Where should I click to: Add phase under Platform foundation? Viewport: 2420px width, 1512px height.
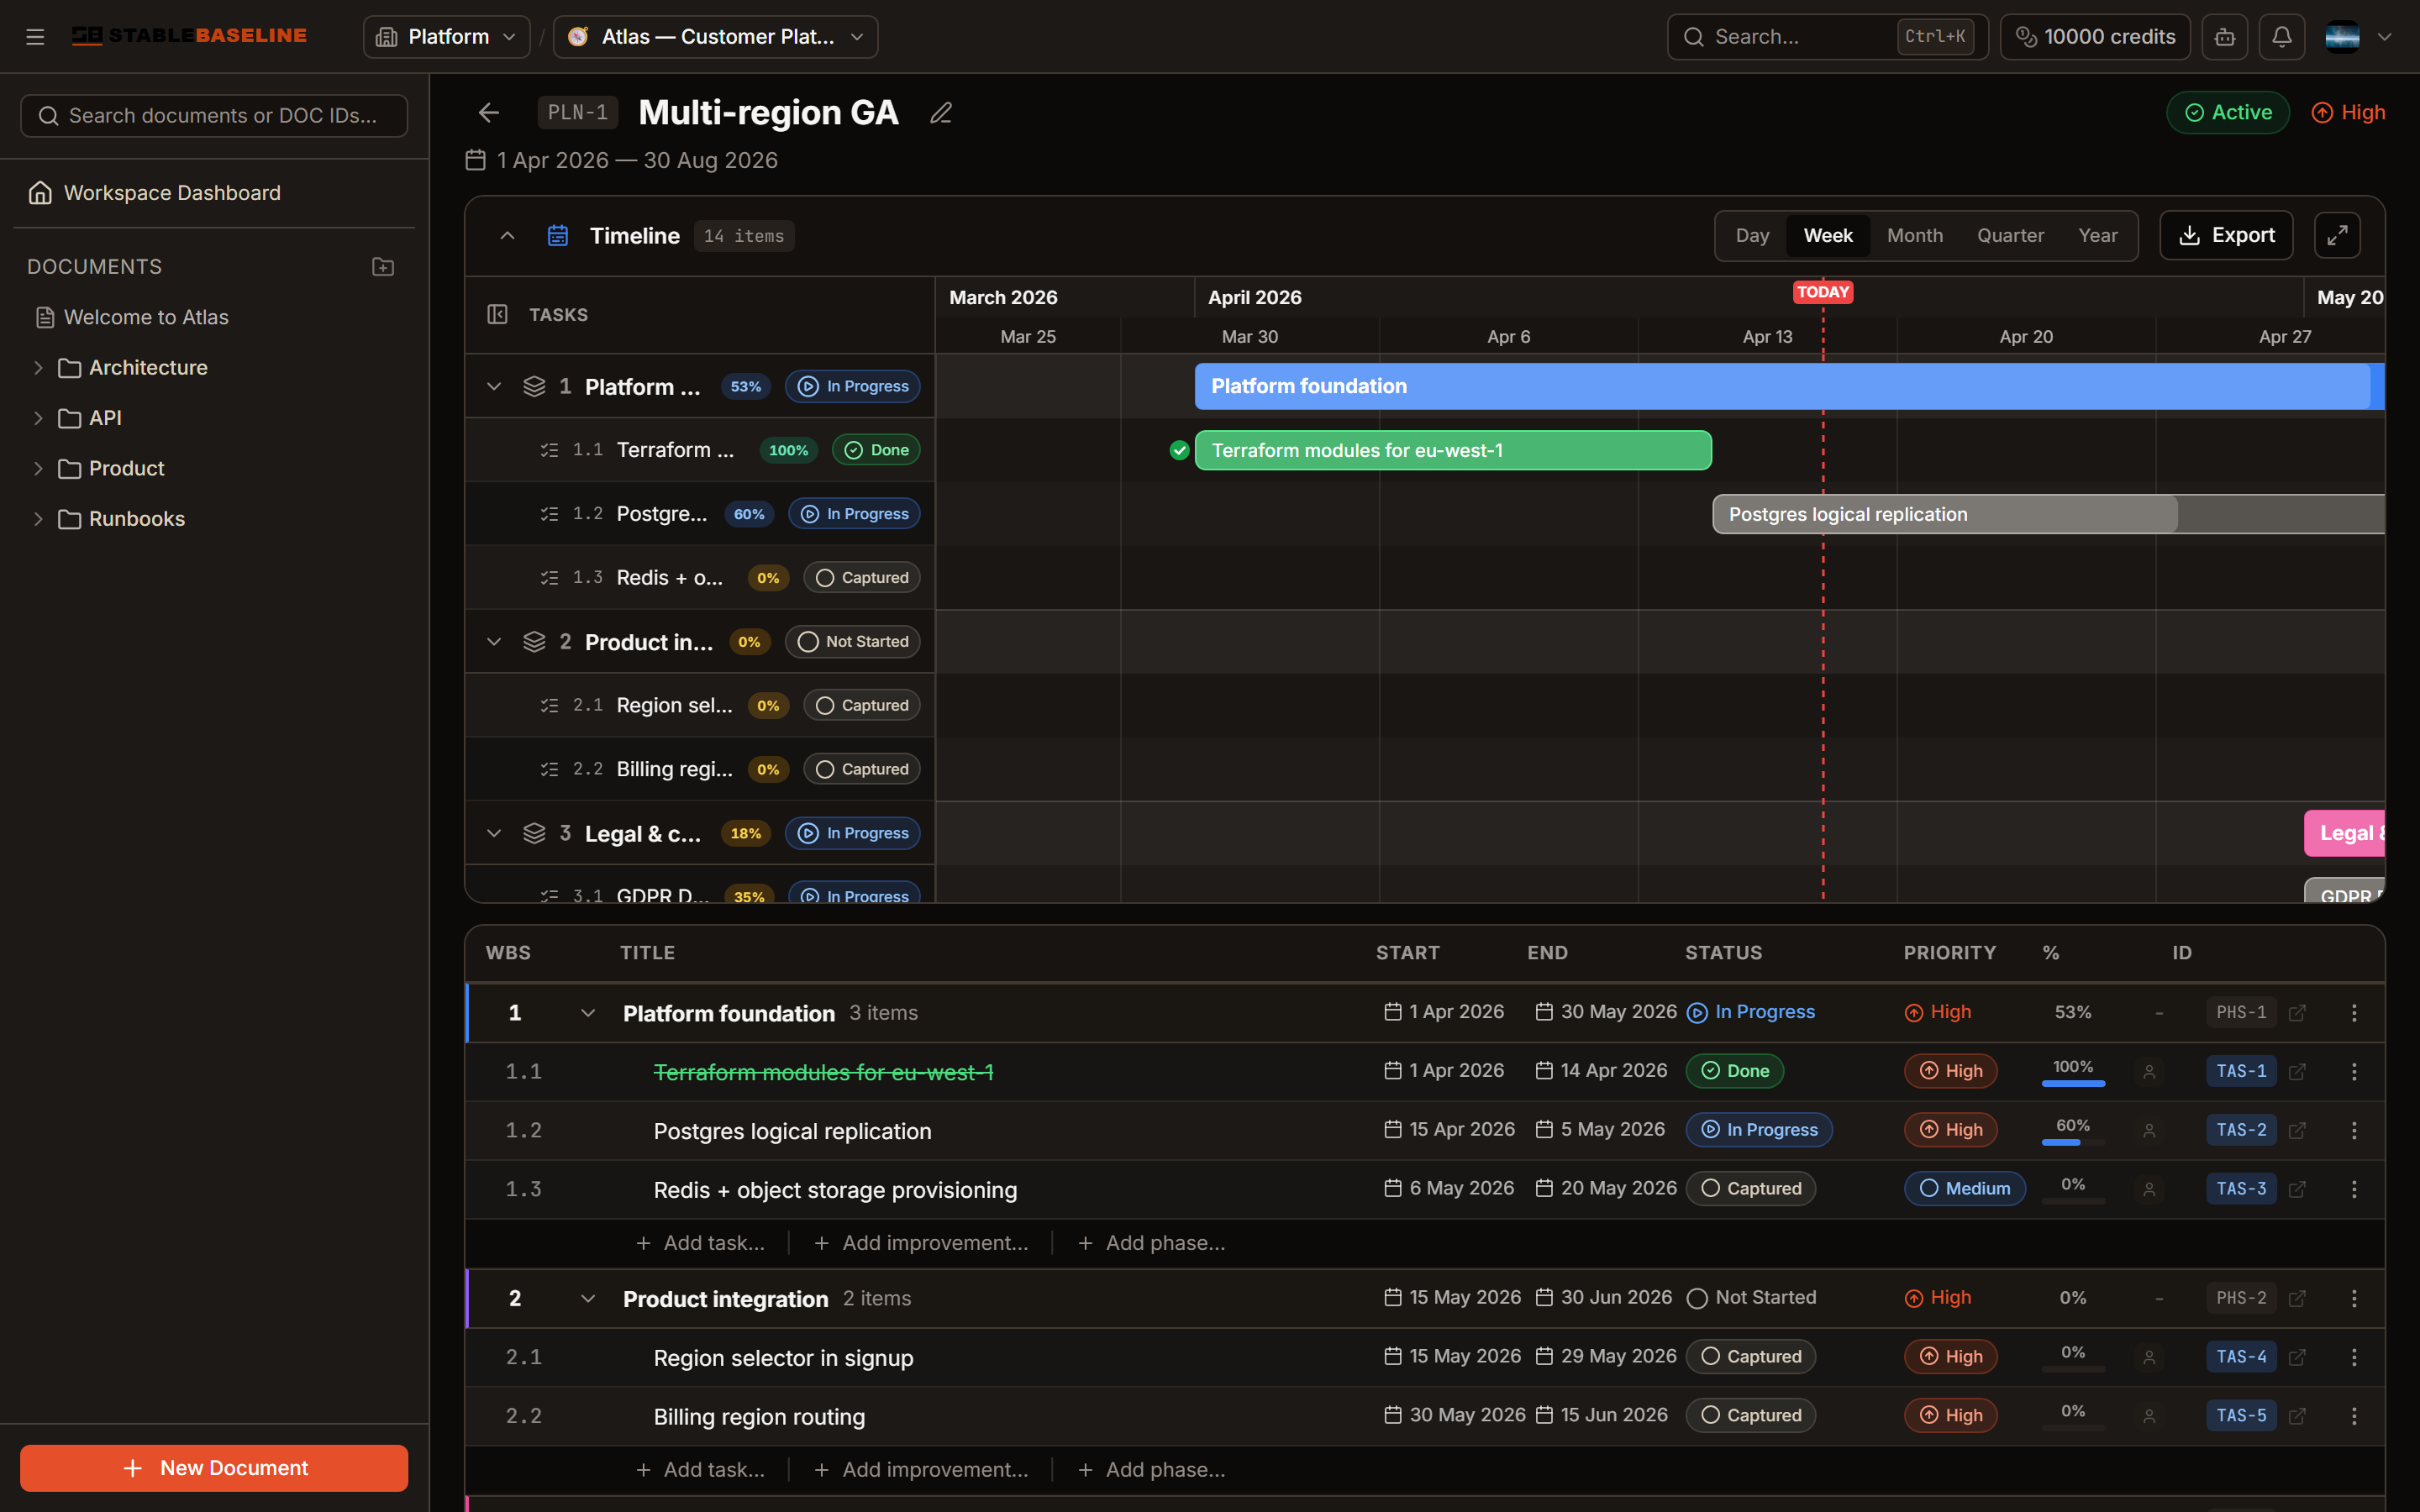[1151, 1243]
